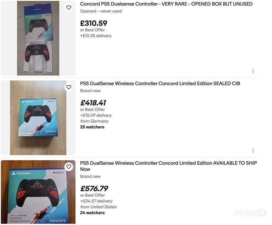Watch the £576.79 listing via its heart icon
Screen dimensions: 272x225
[69, 167]
